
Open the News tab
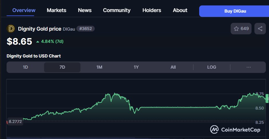pyautogui.click(x=85, y=10)
